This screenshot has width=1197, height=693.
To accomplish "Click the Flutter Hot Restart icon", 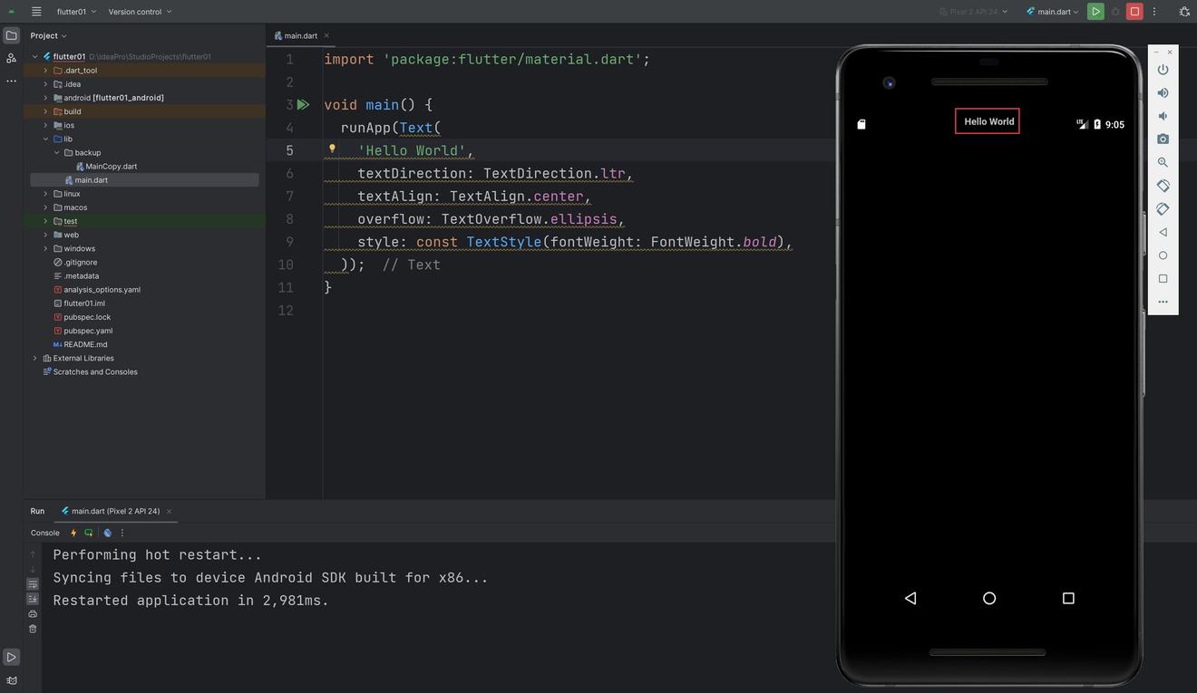I will point(88,533).
